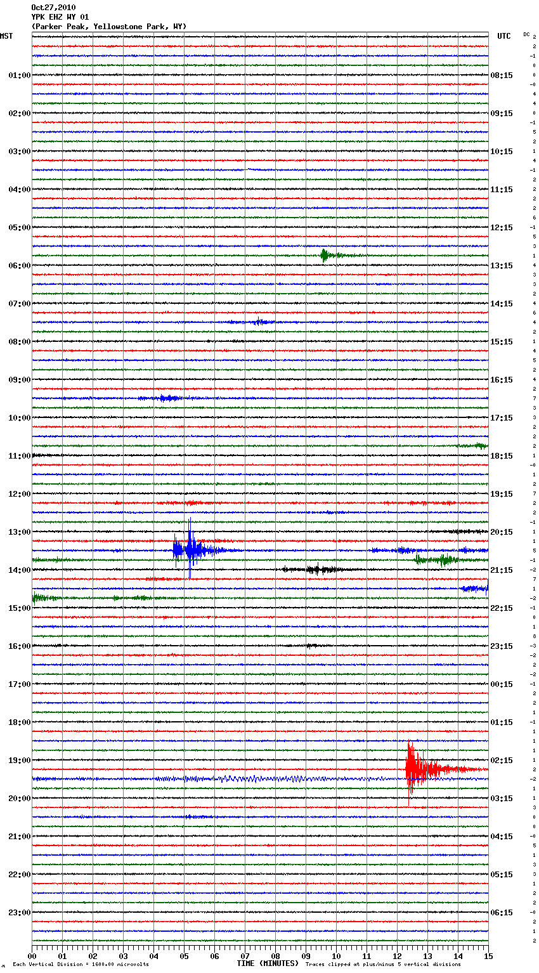Click the 14:15 UTC time label
The height and width of the screenshot is (973, 539).
pos(502,304)
